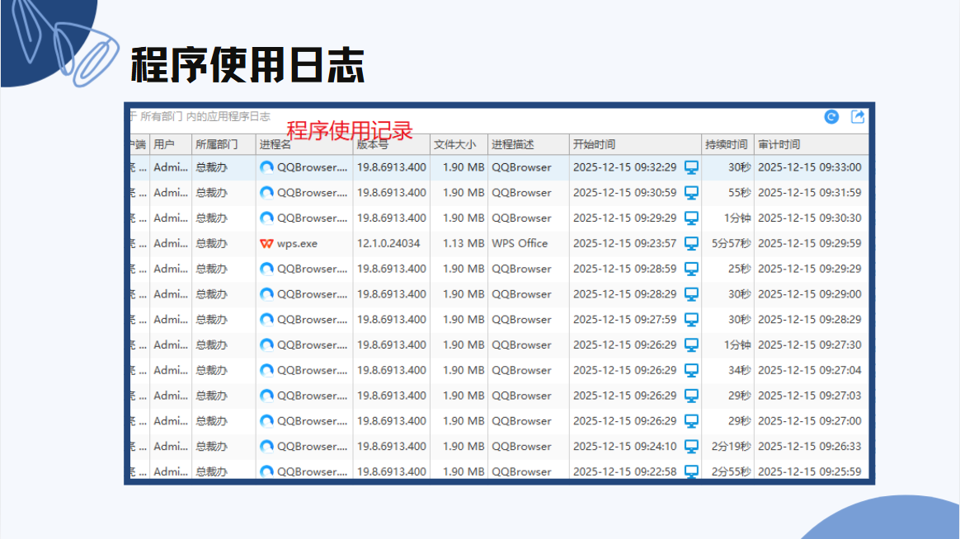This screenshot has height=539, width=960.
Task: Click audit time 2025-12-15 09:27:00
Action: pos(809,421)
